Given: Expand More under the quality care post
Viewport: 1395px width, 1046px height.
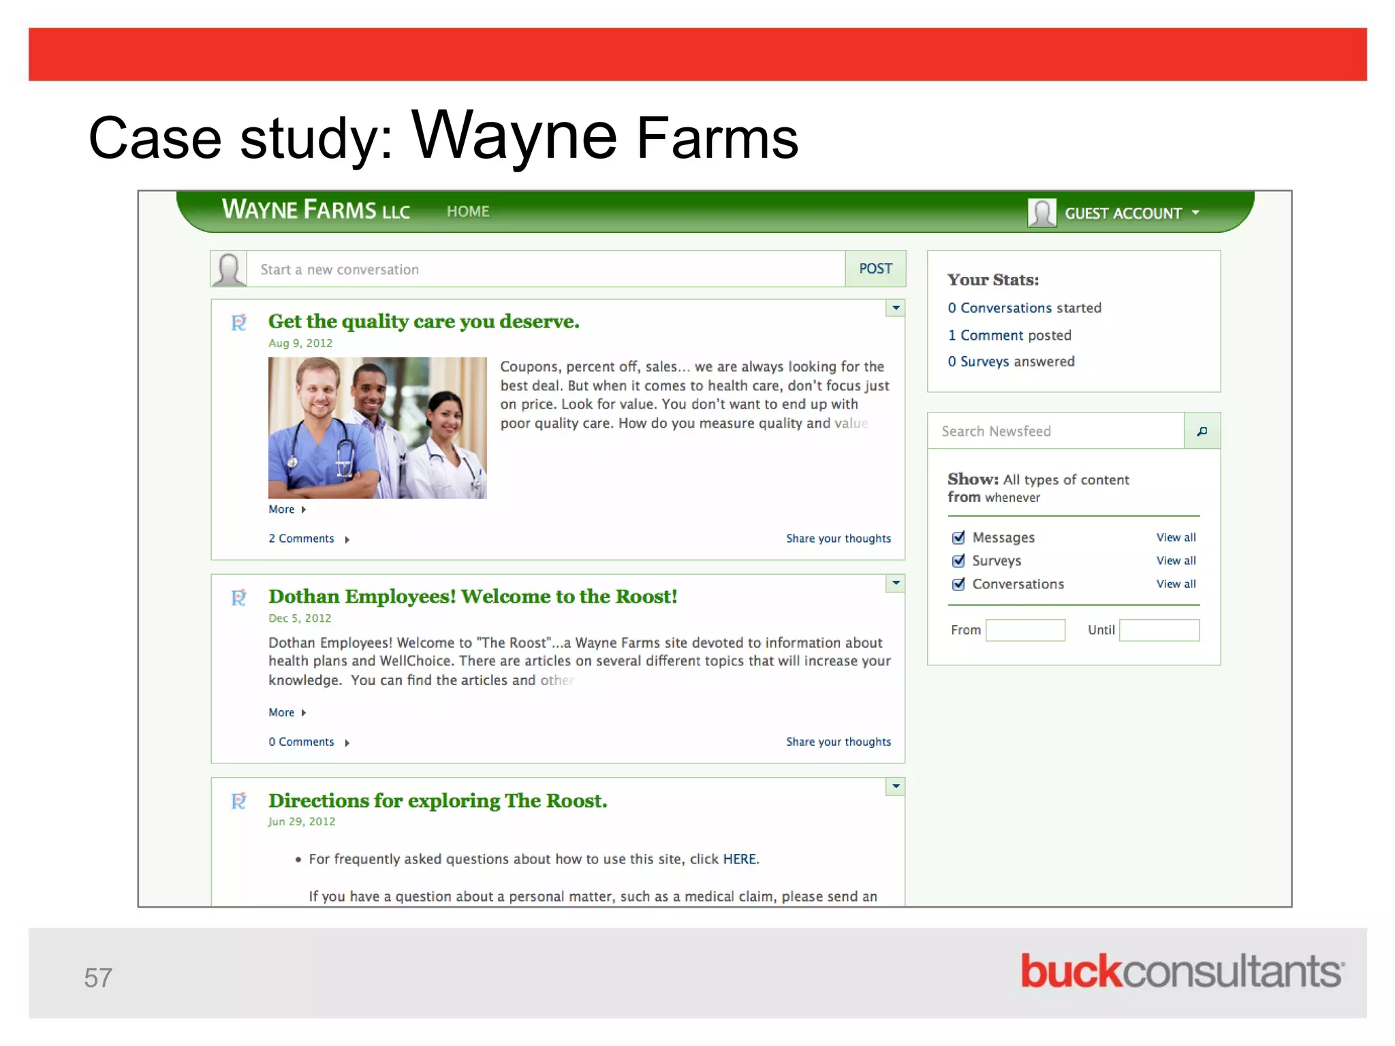Looking at the screenshot, I should tap(287, 509).
